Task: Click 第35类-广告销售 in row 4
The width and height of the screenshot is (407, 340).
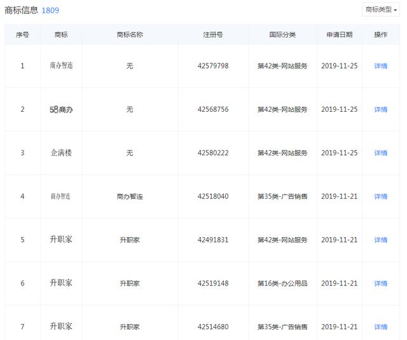Action: (x=282, y=196)
